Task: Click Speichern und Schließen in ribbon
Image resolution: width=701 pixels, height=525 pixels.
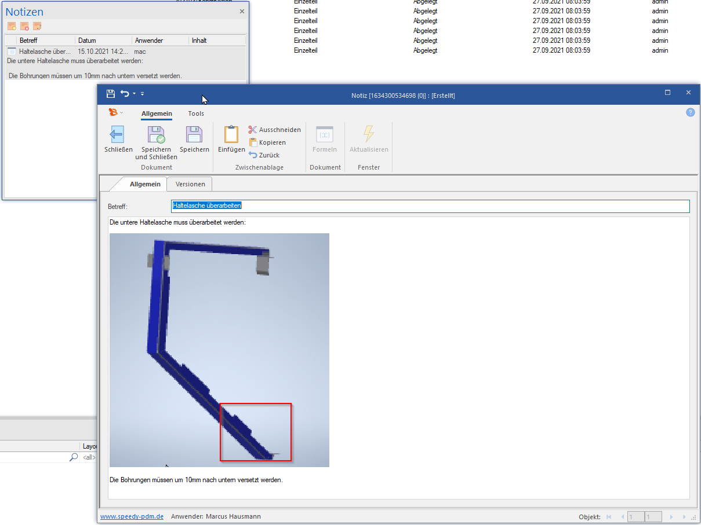Action: pos(156,135)
